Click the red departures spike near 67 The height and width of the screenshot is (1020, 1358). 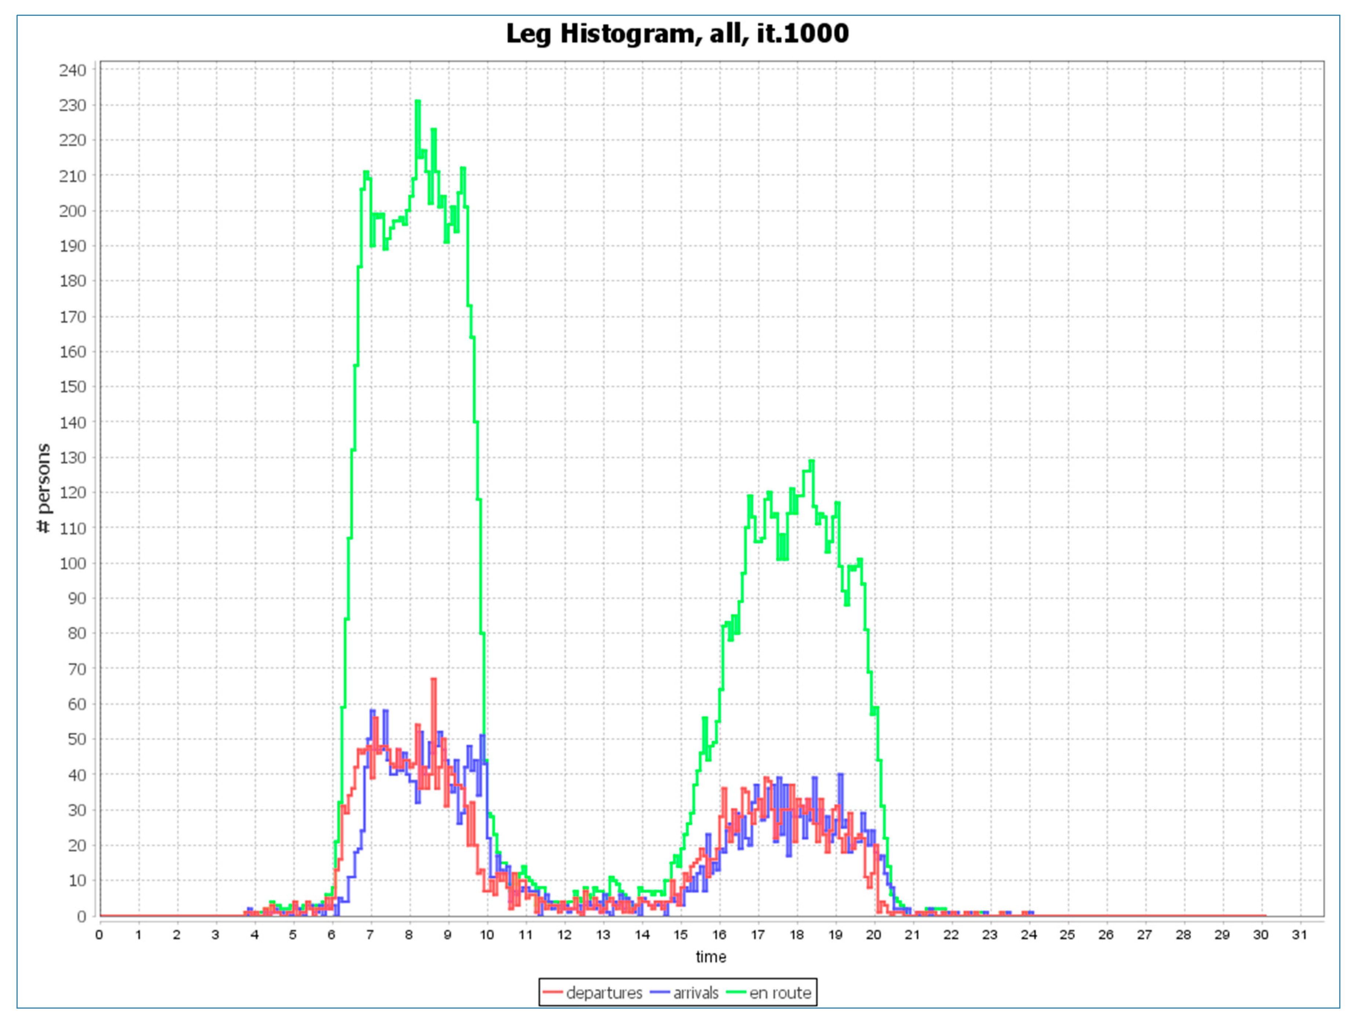[x=434, y=680]
